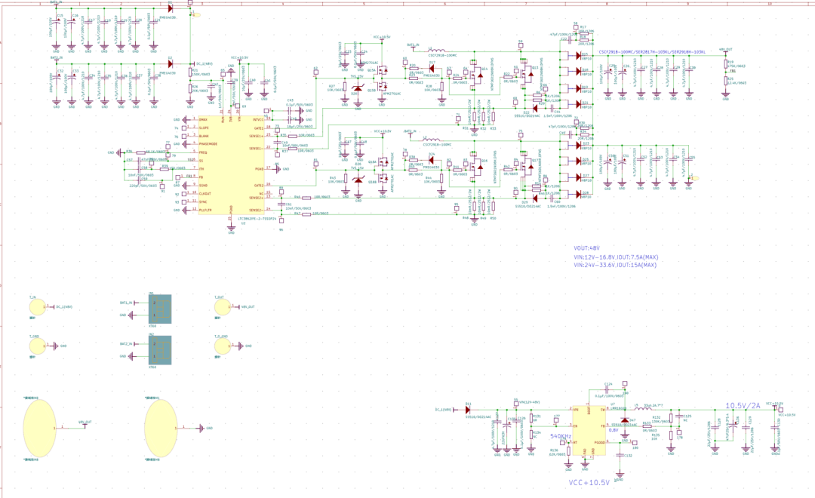
Task: Select diode D2 on the BAT2_IN rail
Action: 170,64
